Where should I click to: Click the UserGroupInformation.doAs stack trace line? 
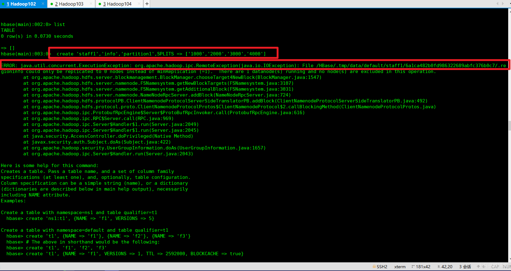pyautogui.click(x=144, y=148)
